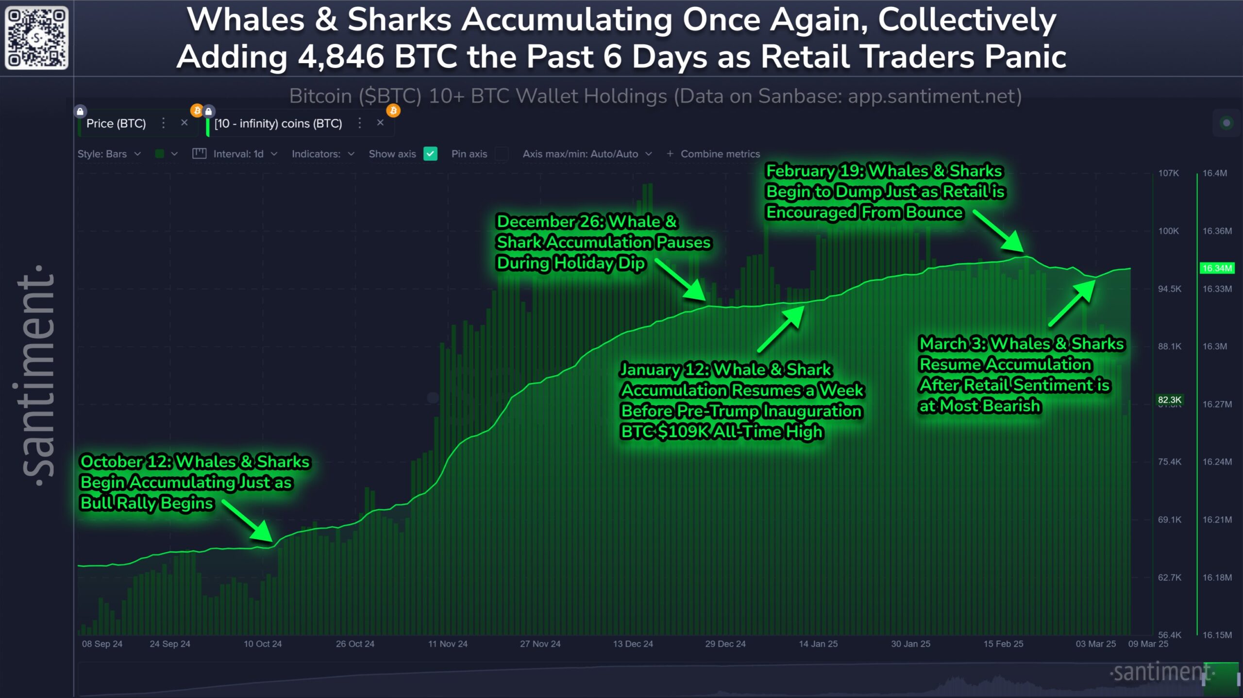This screenshot has width=1243, height=698.
Task: Open the 10 - infinity coins three-dot menu
Action: [x=360, y=123]
